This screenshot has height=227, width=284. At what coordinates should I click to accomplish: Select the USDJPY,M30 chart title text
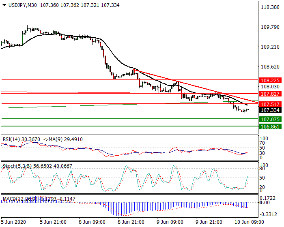pyautogui.click(x=23, y=5)
